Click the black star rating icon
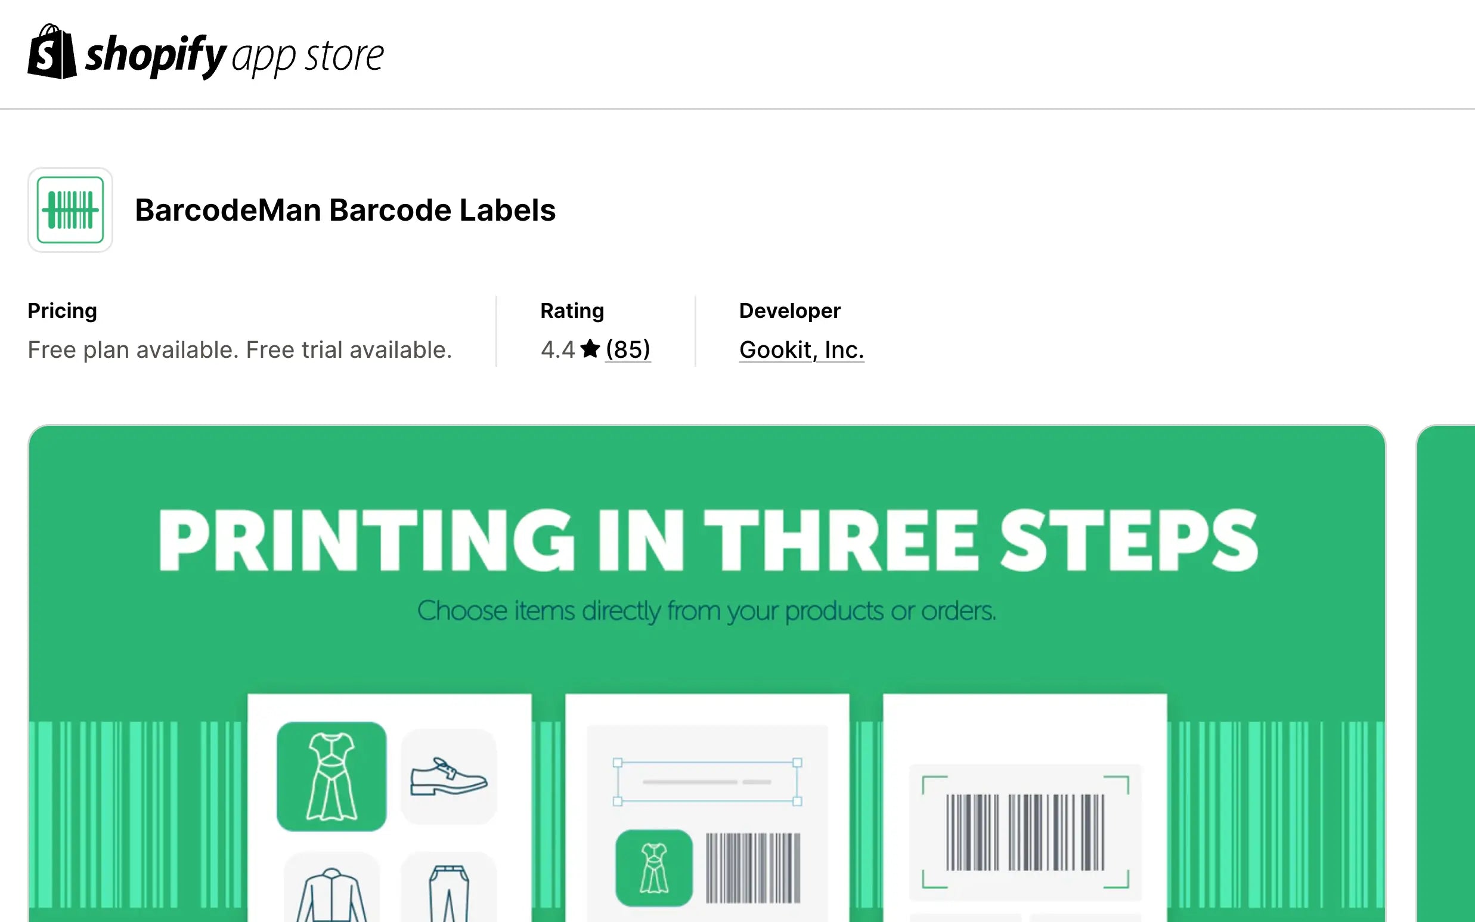1475x922 pixels. pyautogui.click(x=590, y=349)
